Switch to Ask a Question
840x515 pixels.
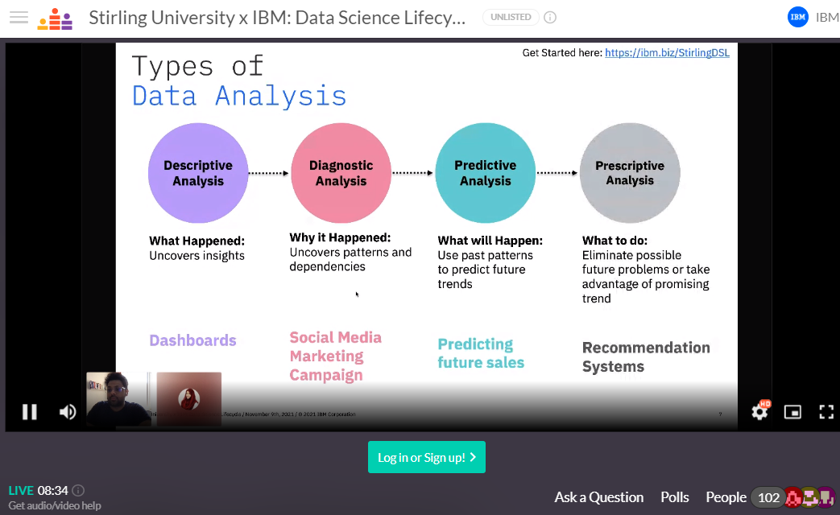[x=598, y=497]
